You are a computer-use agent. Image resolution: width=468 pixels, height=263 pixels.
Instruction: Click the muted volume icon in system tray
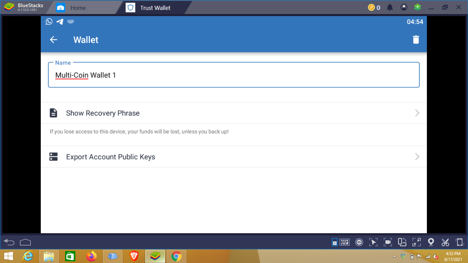coord(436,256)
